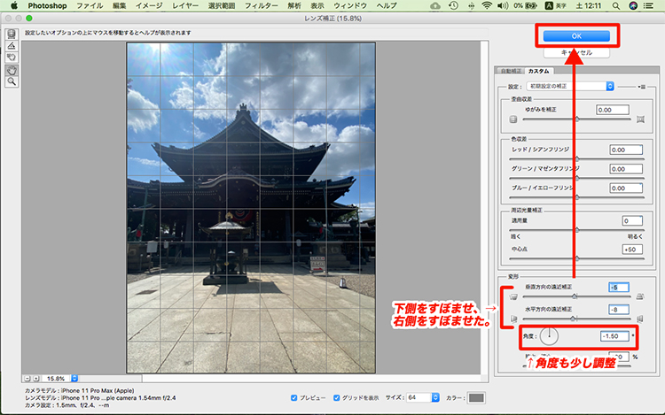Click the zoom out minus button
665x415 pixels.
pos(27,379)
